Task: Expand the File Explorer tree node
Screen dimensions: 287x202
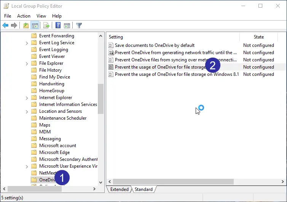Action: [27, 64]
